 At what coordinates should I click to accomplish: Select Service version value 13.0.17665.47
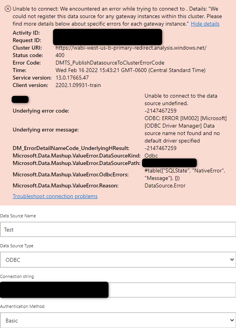[72, 78]
